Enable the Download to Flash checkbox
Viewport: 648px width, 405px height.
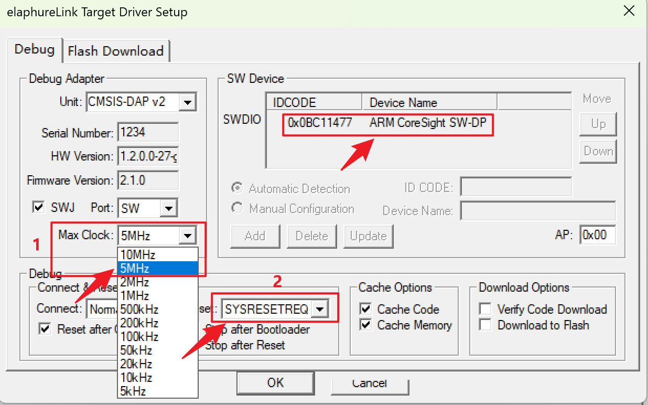(486, 325)
